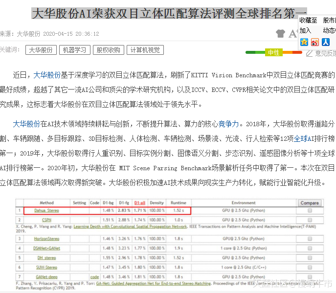336x293 pixels.
Task: Open the code link in GANet-deep row
Action: click(94, 277)
